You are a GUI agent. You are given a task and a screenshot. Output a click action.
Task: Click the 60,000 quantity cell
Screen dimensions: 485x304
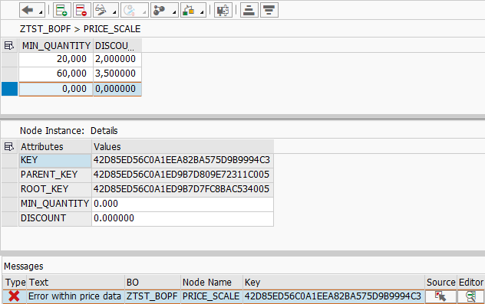click(56, 74)
